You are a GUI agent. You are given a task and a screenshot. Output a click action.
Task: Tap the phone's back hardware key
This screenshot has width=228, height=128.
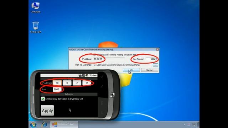(x=102, y=86)
